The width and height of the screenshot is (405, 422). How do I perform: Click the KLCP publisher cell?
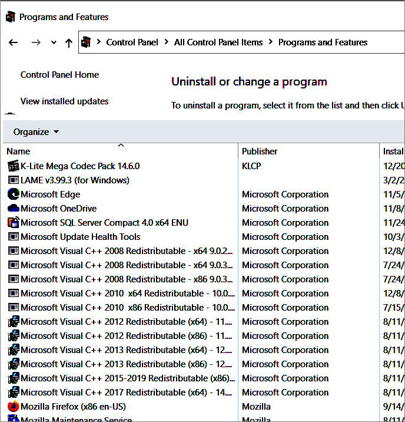[251, 166]
